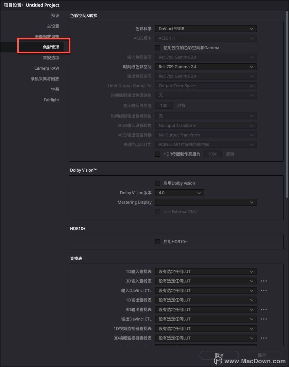Open the 3D输出查找表 dropdown

[x=206, y=310]
